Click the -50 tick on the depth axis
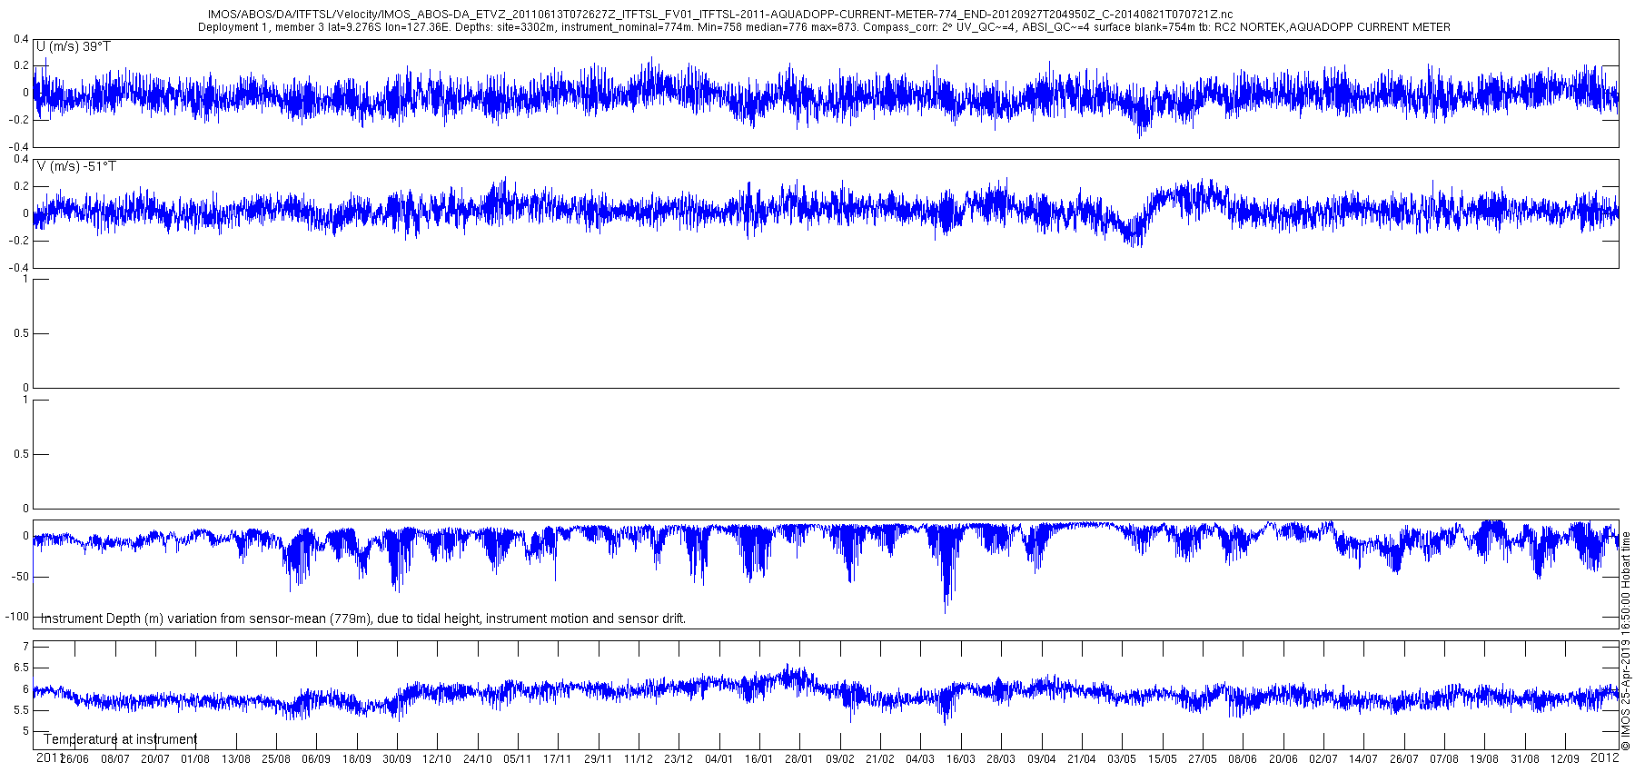The image size is (1635, 772). point(20,577)
